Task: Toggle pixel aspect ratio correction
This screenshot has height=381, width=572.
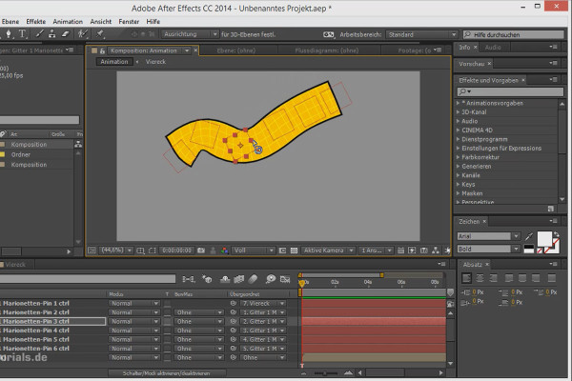Action: pyautogui.click(x=400, y=251)
